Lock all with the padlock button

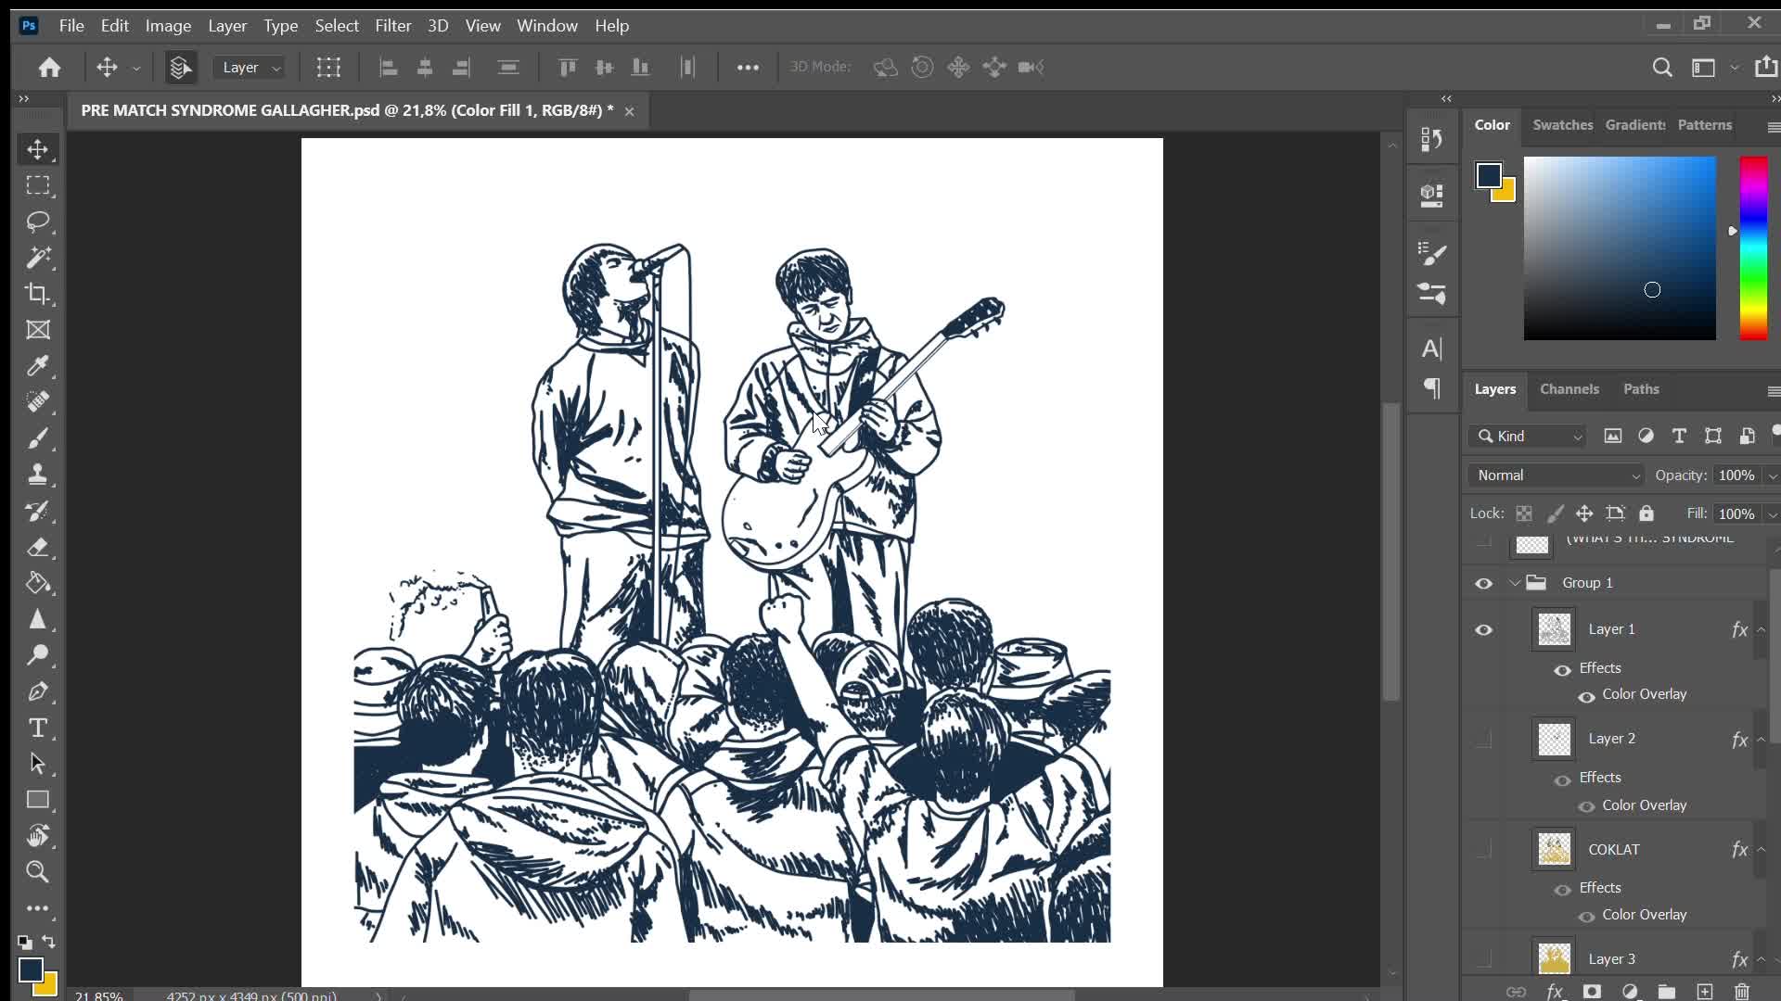coord(1646,513)
